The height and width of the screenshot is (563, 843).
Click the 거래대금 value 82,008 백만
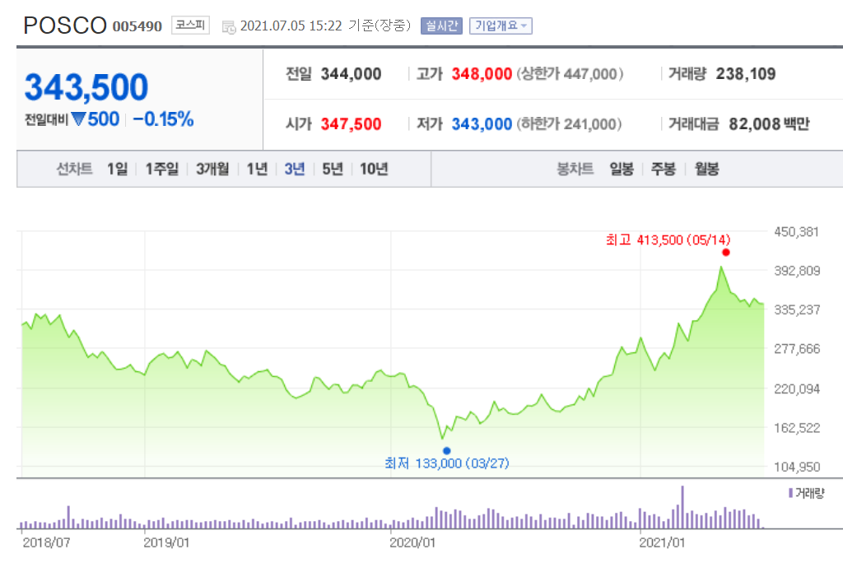(770, 124)
